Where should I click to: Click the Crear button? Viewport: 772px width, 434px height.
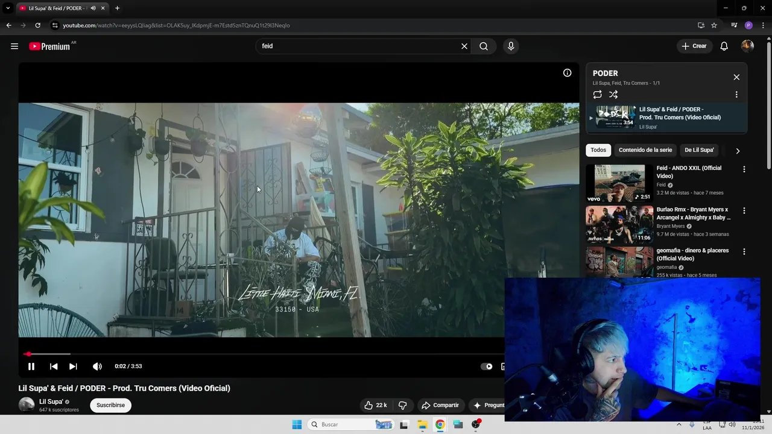tap(694, 46)
